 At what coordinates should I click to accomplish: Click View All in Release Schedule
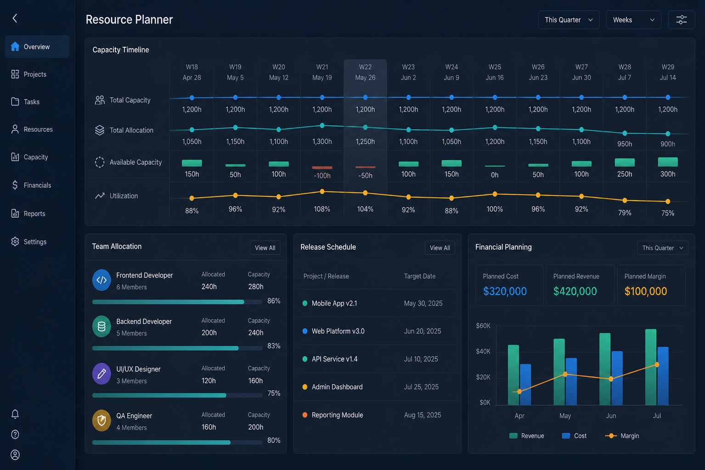click(x=440, y=248)
